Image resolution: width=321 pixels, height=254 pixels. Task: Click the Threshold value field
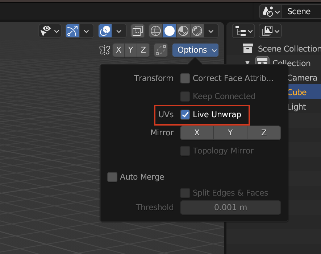(x=230, y=207)
